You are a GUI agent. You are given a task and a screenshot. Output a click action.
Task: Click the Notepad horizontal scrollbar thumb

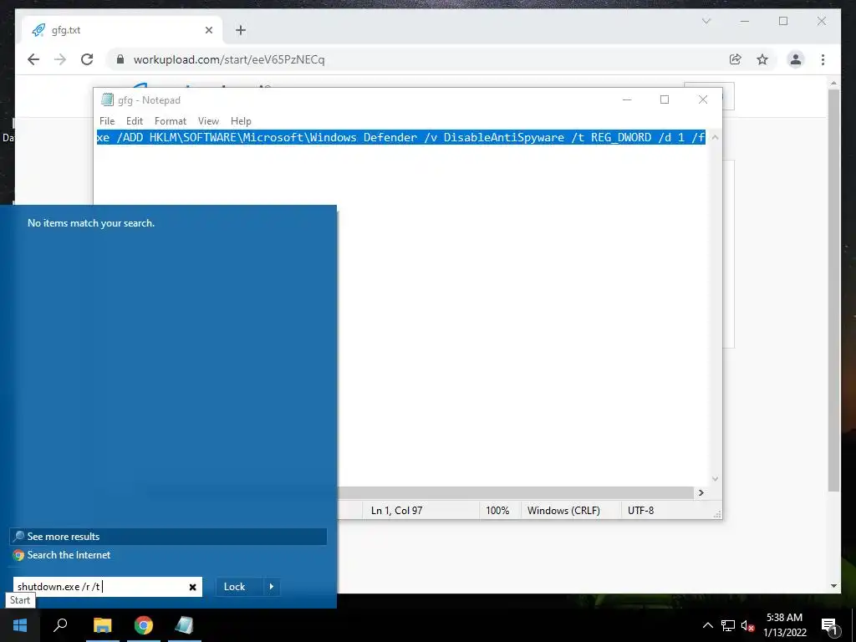(516, 492)
